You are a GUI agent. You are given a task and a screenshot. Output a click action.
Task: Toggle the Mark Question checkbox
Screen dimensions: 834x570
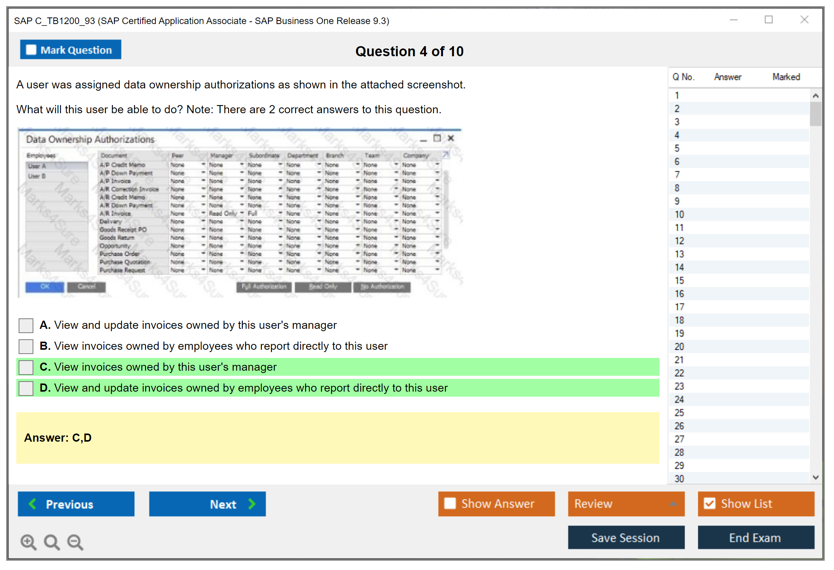click(31, 50)
